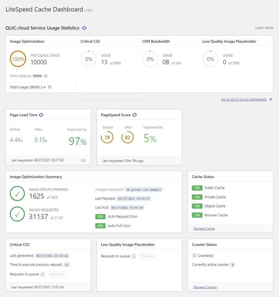279x297 pixels.
Task: Open info icon next to PAYG Balance
Action: (x=46, y=76)
